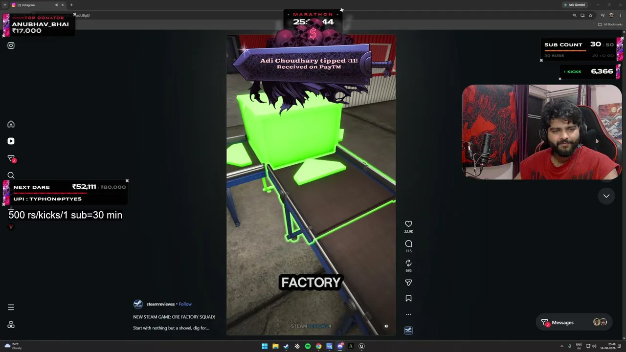
Task: Mute the Instagram tab via its speaker icon
Action: [56, 5]
